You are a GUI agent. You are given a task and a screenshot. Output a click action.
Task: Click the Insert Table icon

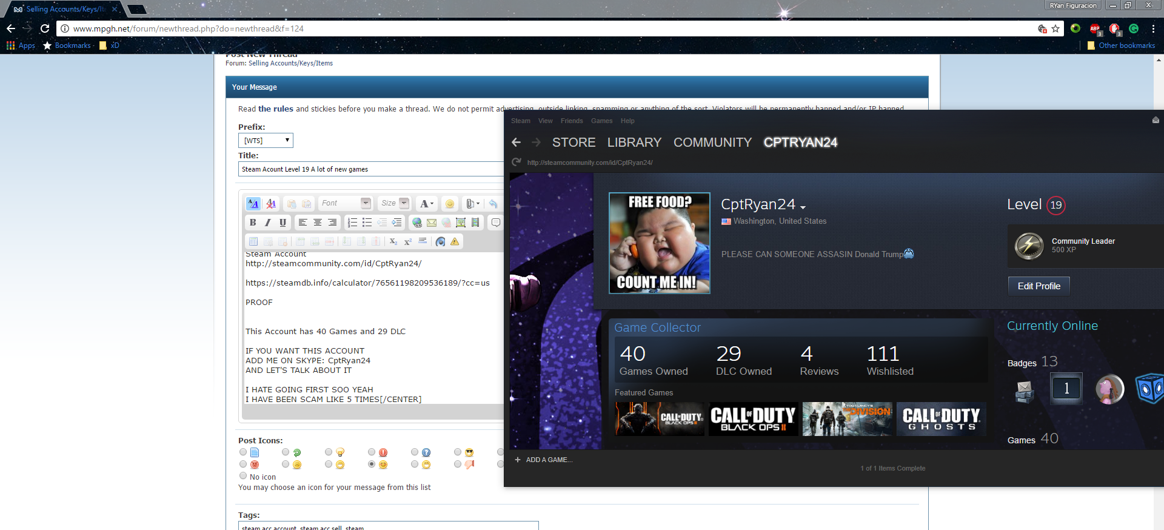[x=253, y=241]
